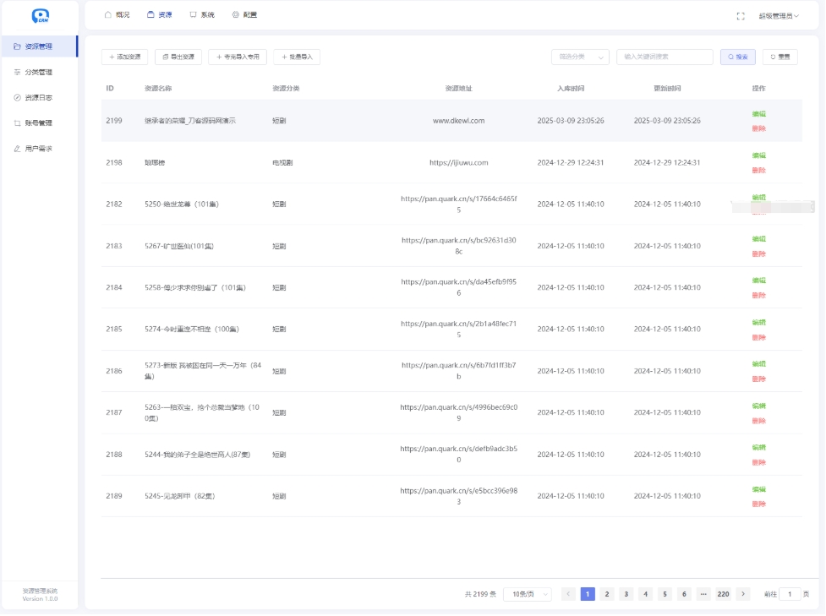Switch to the 配置 top tab

[x=244, y=14]
